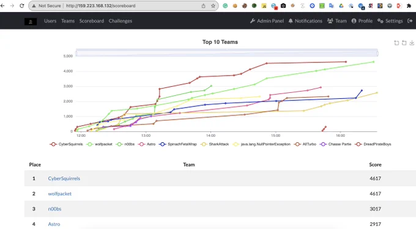416x229 pixels.
Task: Reload the scoreboard page
Action: [x=22, y=5]
